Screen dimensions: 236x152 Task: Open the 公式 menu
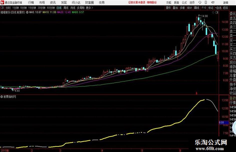point(184,2)
